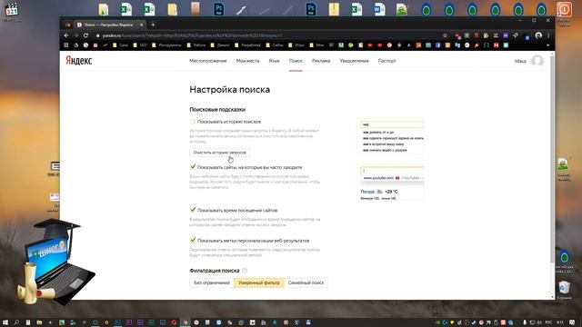The image size is (582, 327).
Task: Switch to the Мои места tab
Action: tap(247, 61)
